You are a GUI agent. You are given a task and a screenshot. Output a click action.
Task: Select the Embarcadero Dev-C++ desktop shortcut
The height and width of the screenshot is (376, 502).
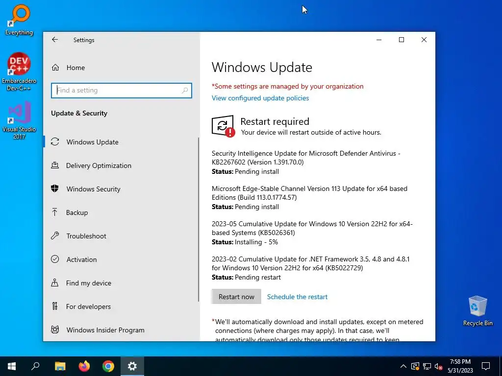tap(19, 71)
